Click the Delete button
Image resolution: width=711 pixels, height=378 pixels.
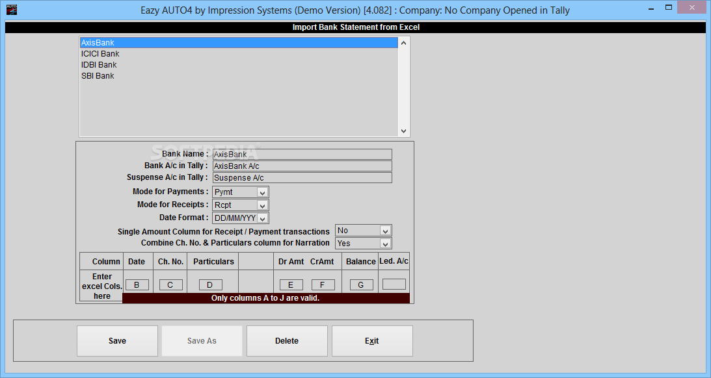coord(287,341)
